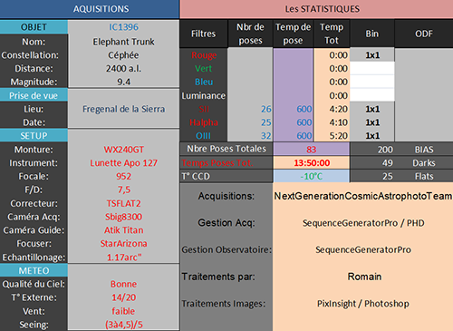Select the 4:10 total time cell

[x=333, y=122]
